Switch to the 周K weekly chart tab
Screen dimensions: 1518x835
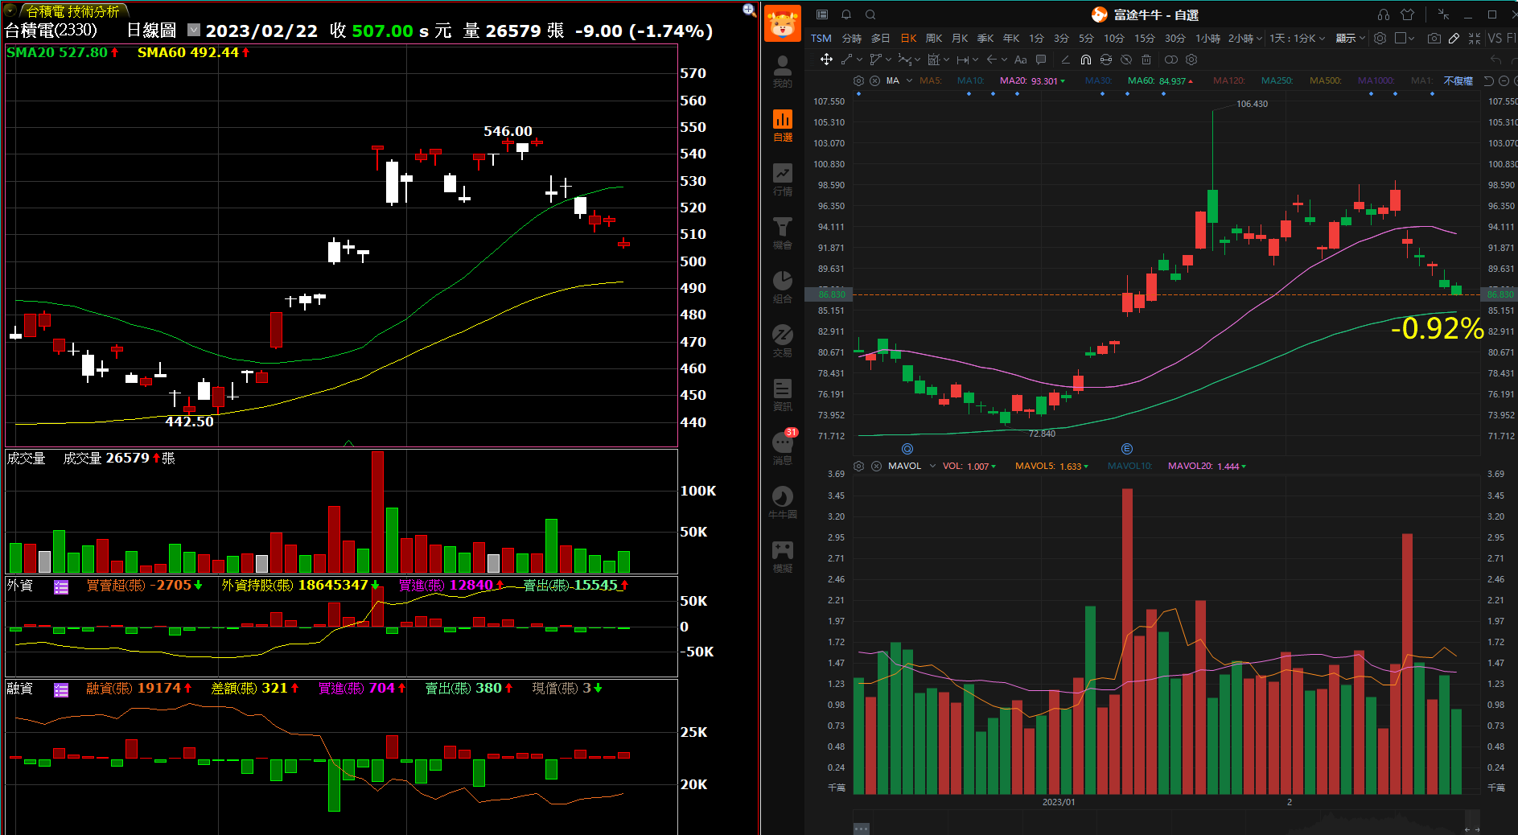point(934,38)
